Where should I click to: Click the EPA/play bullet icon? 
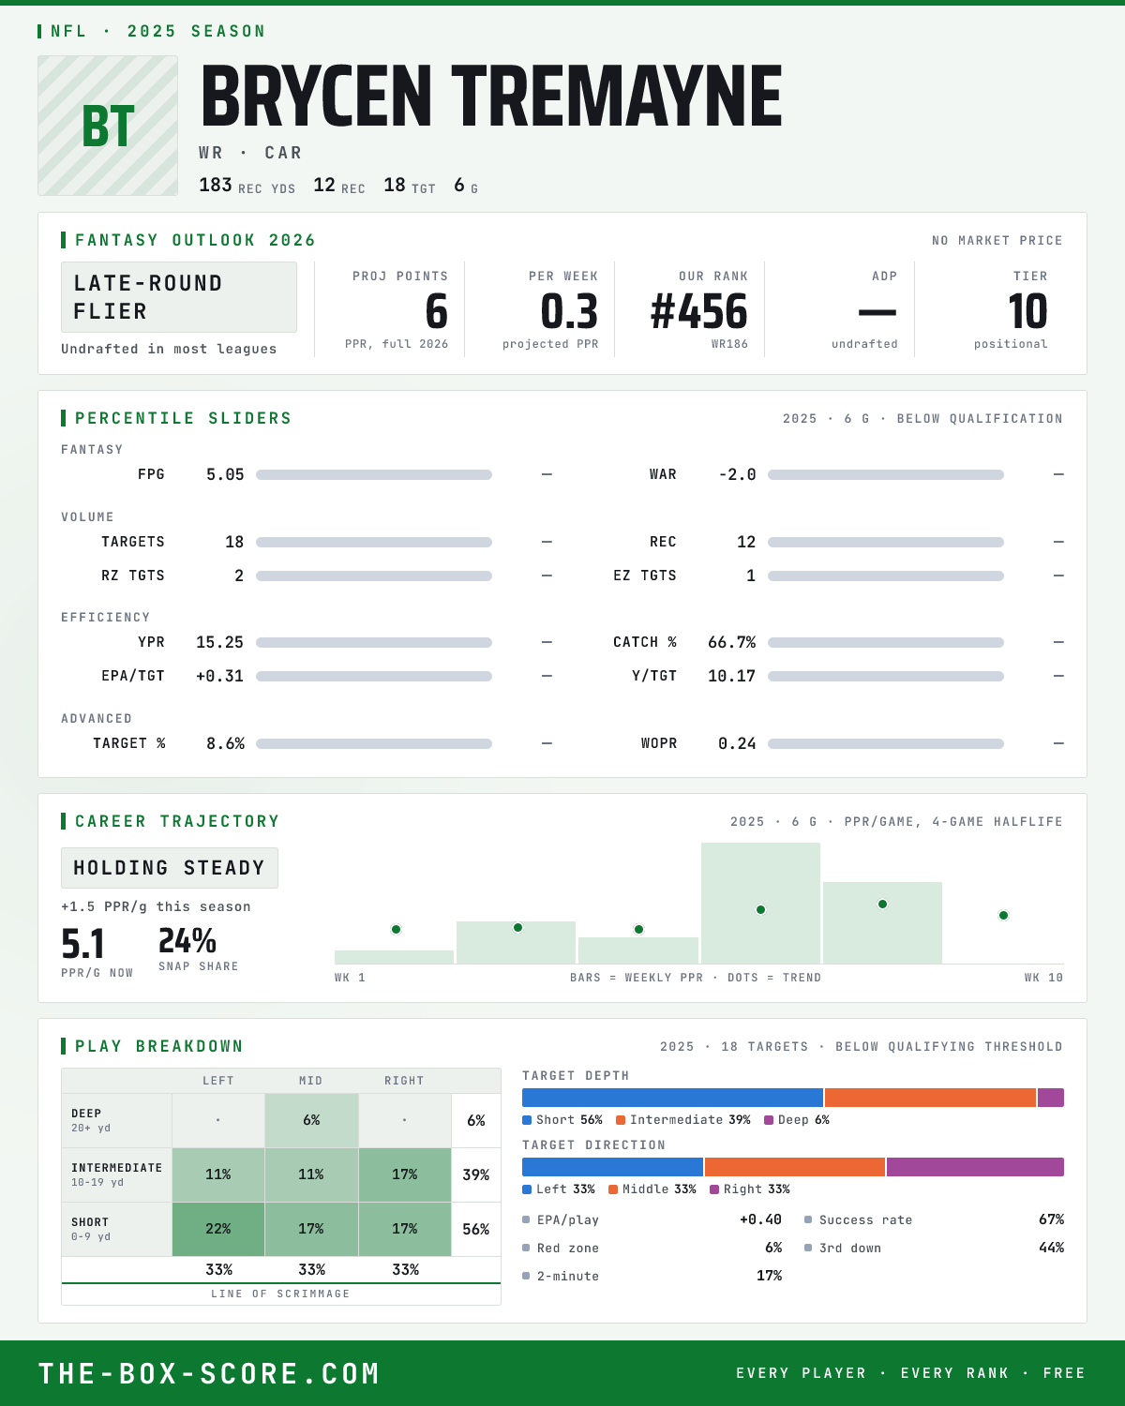tap(526, 1219)
